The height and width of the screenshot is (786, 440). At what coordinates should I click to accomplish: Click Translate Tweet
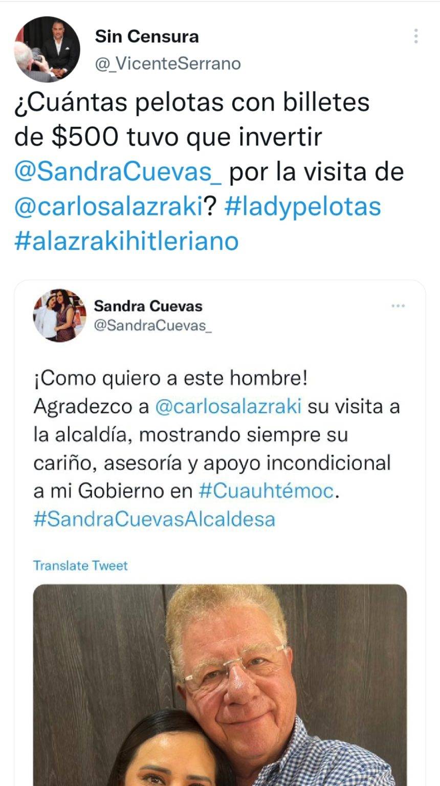click(80, 565)
